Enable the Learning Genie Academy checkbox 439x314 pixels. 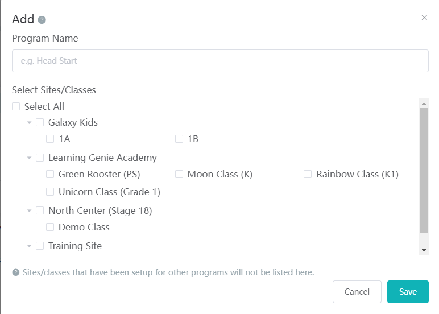click(x=40, y=158)
